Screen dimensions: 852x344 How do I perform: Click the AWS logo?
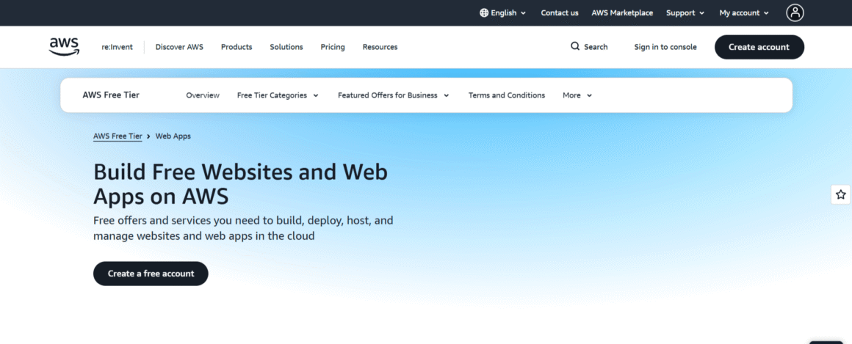64,47
